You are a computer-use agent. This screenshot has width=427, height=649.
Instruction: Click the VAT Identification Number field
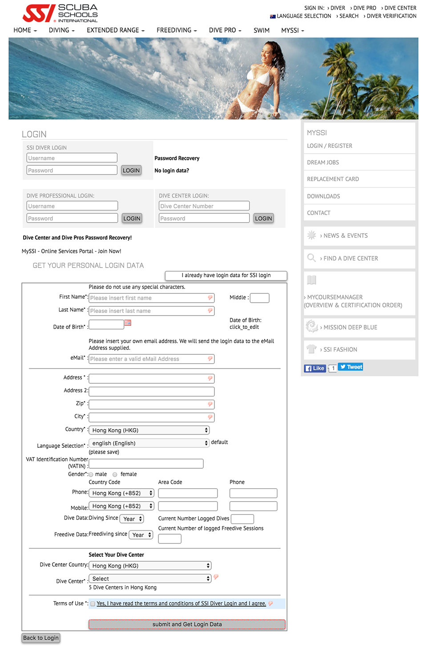coord(146,463)
